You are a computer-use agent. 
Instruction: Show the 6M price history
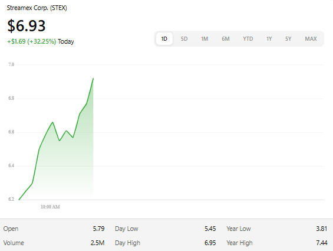(226, 39)
